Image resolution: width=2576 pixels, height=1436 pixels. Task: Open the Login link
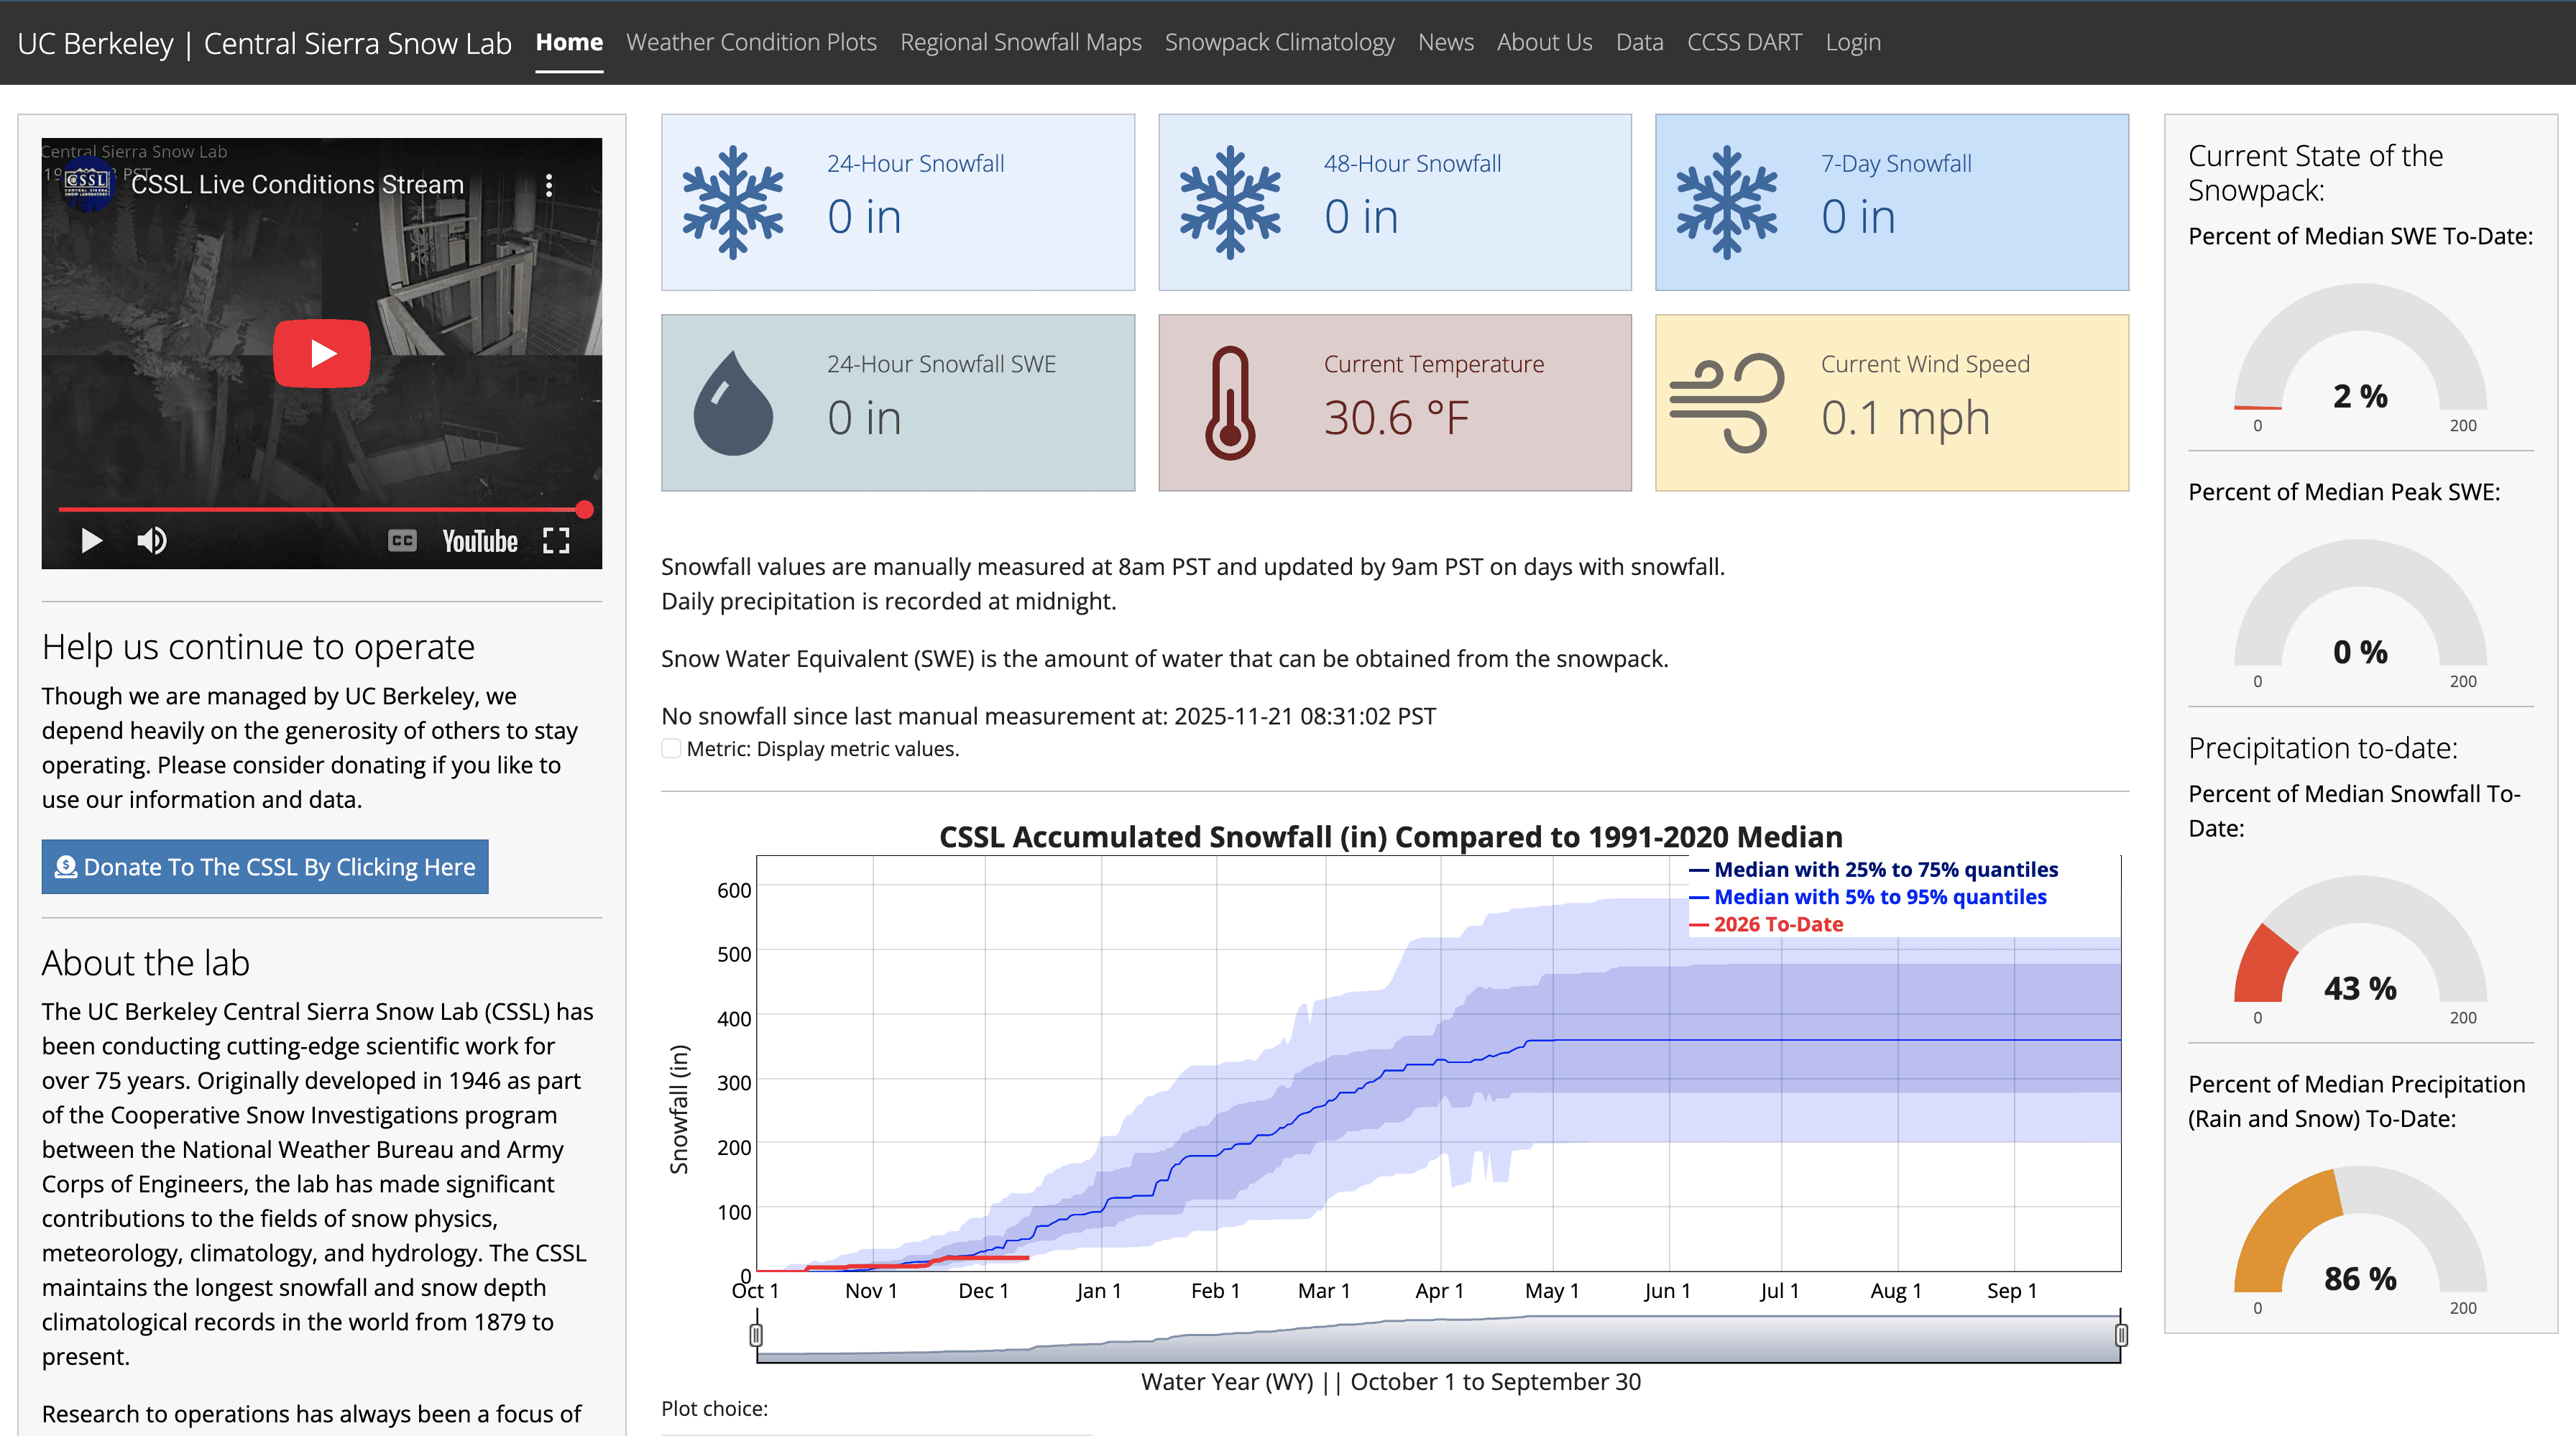[1852, 42]
